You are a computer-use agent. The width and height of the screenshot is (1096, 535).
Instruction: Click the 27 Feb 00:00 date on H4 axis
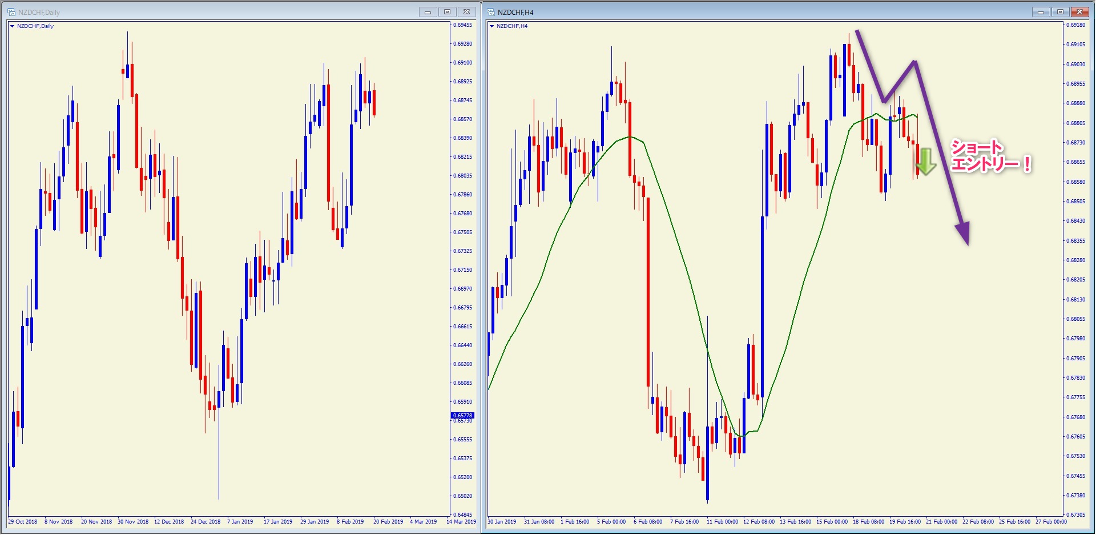tap(1051, 522)
